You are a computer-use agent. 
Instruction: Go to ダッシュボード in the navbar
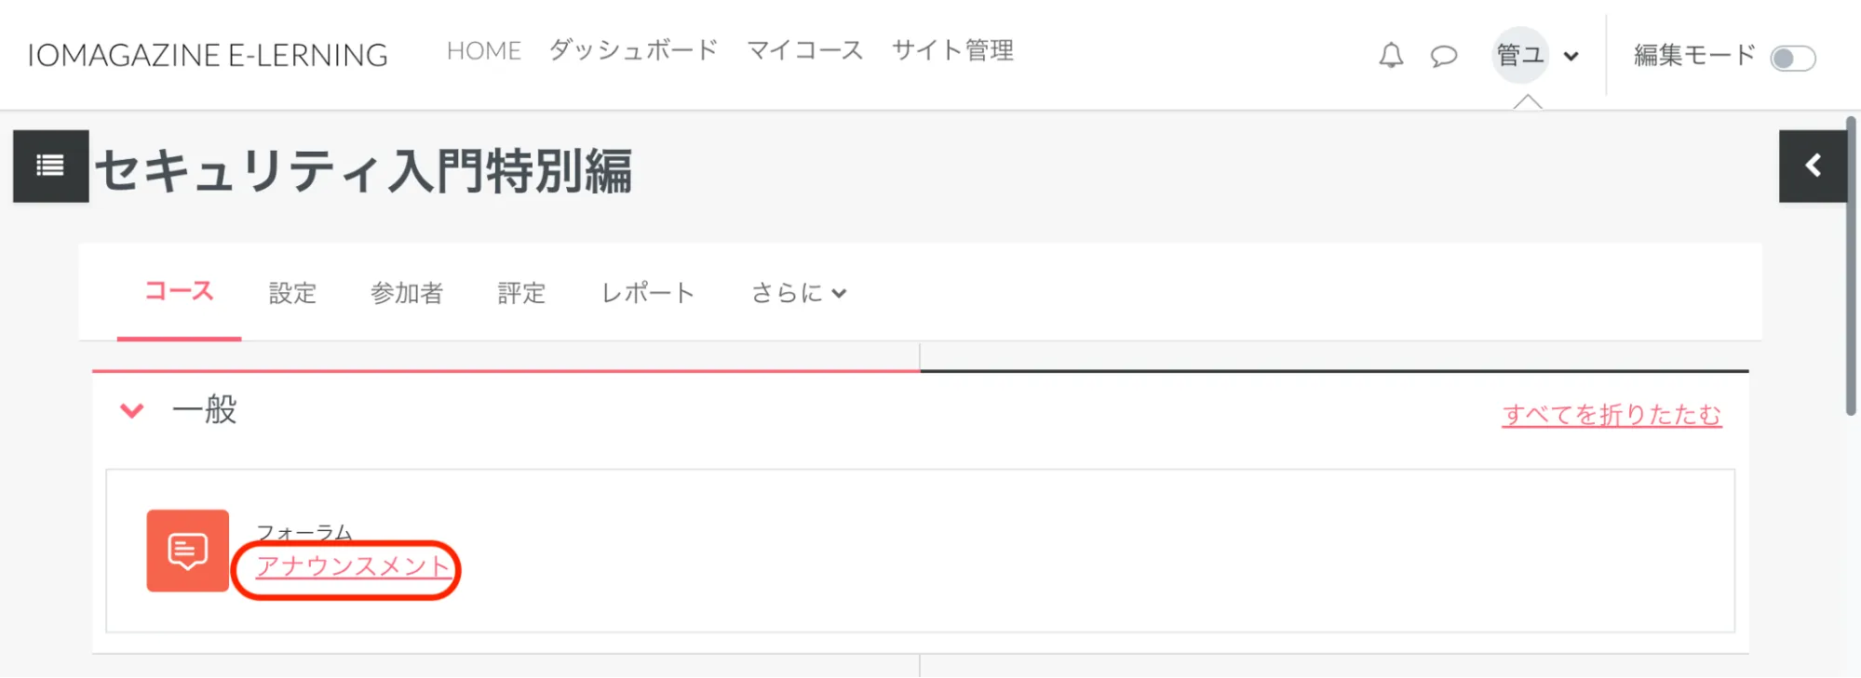[633, 50]
